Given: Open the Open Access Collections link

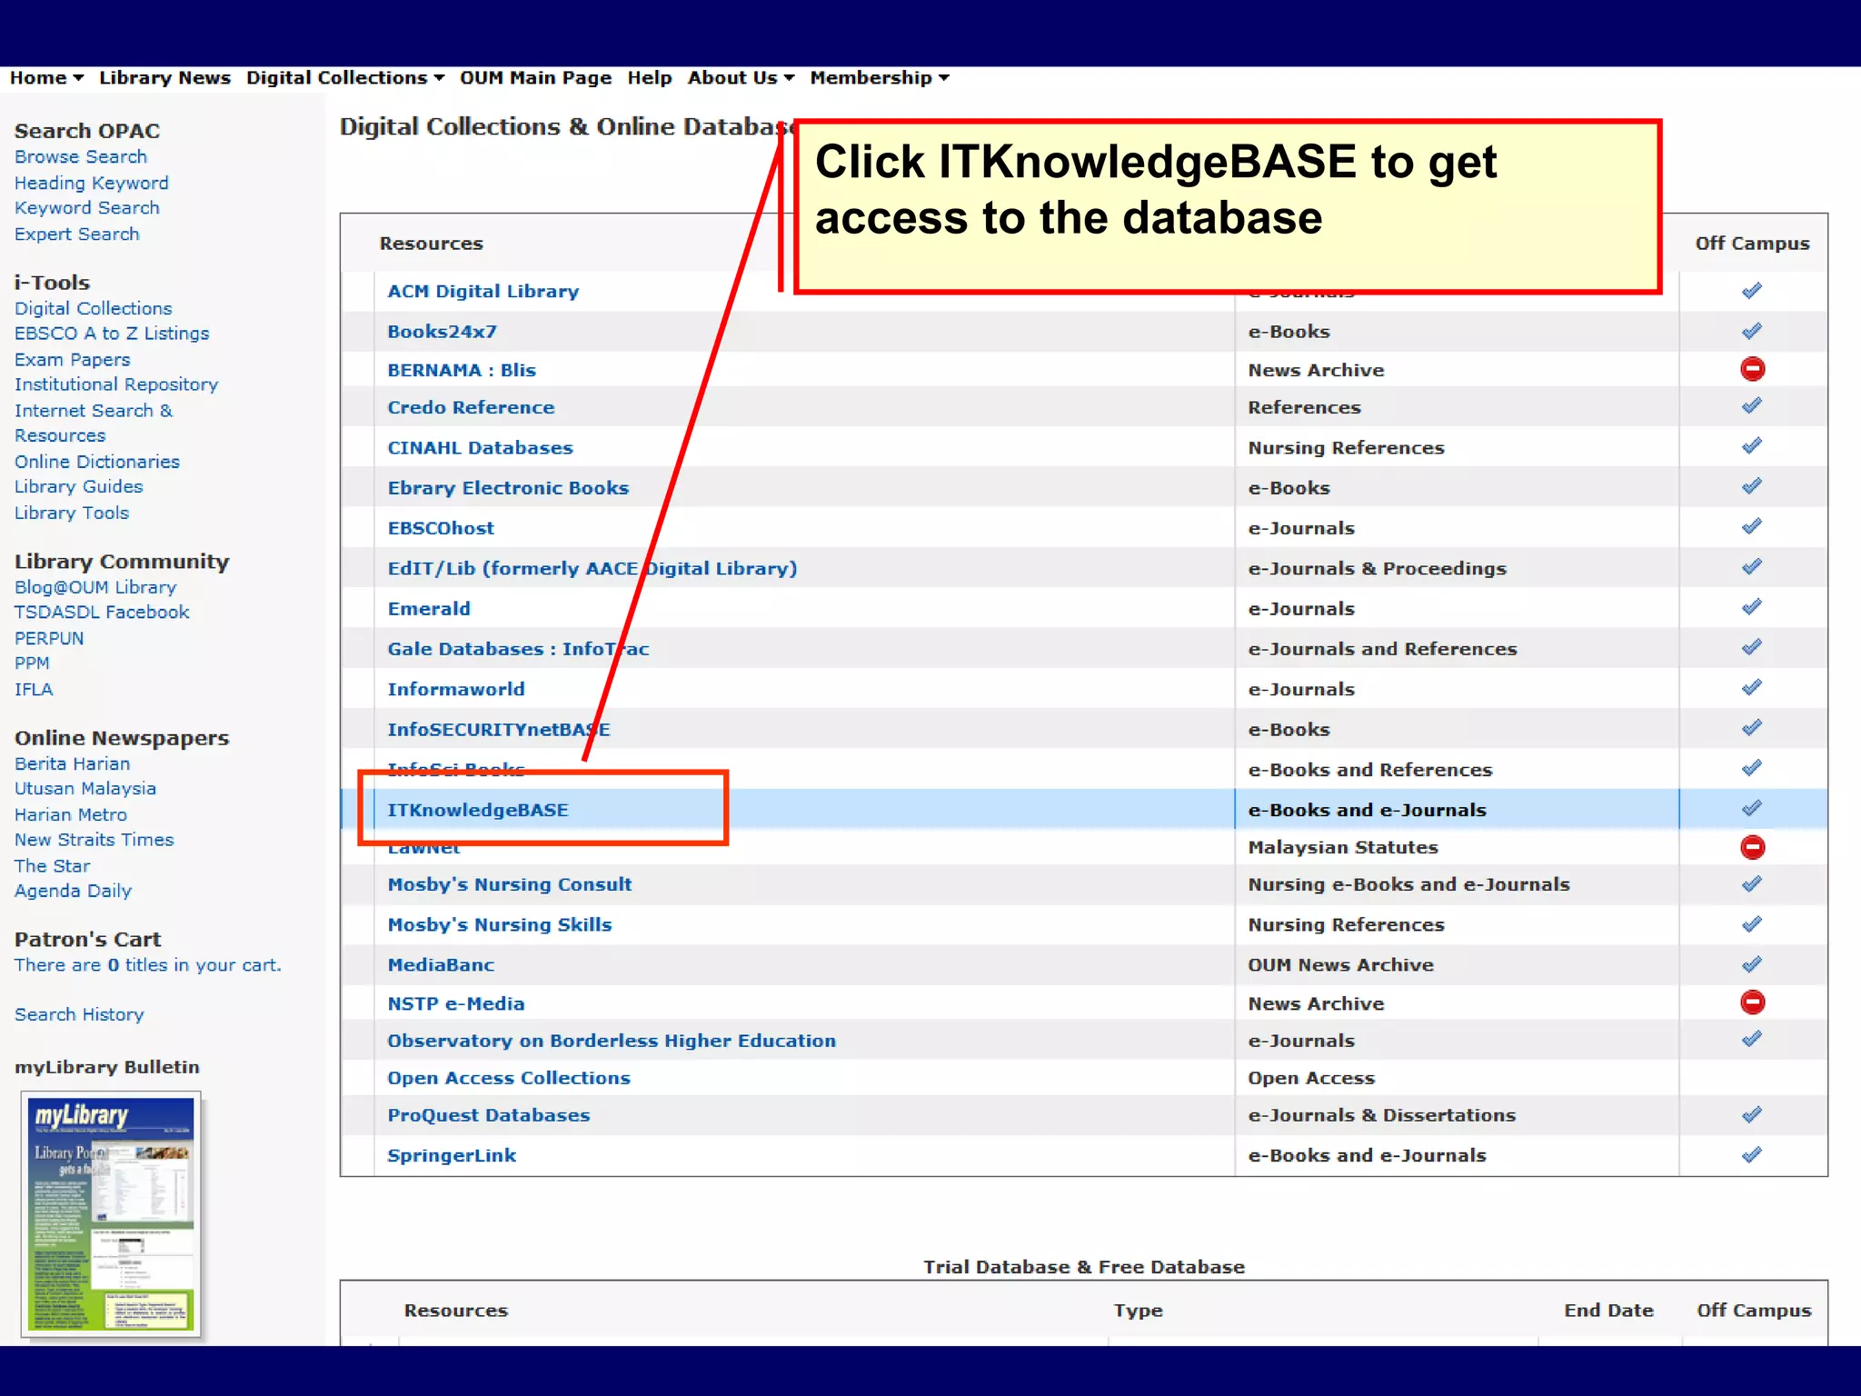Looking at the screenshot, I should [509, 1078].
